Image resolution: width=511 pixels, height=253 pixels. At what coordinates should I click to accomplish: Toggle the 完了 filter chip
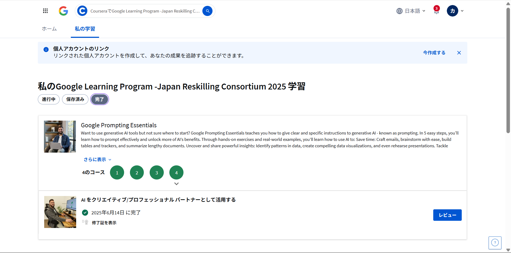[99, 99]
